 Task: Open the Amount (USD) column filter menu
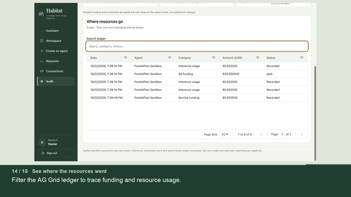258,58
